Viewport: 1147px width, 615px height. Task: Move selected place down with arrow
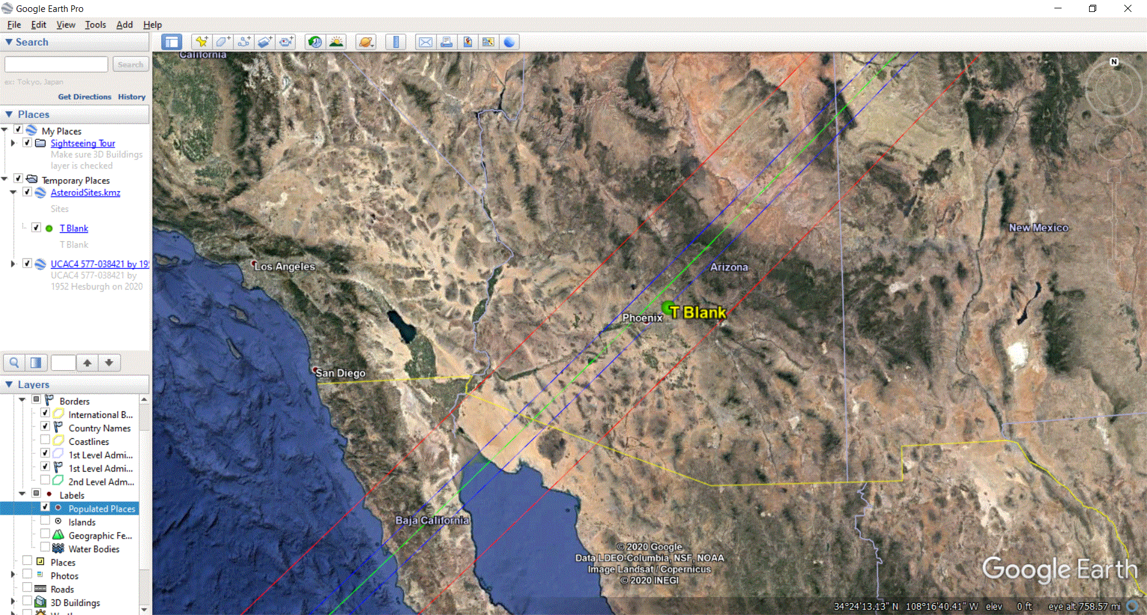(x=109, y=362)
